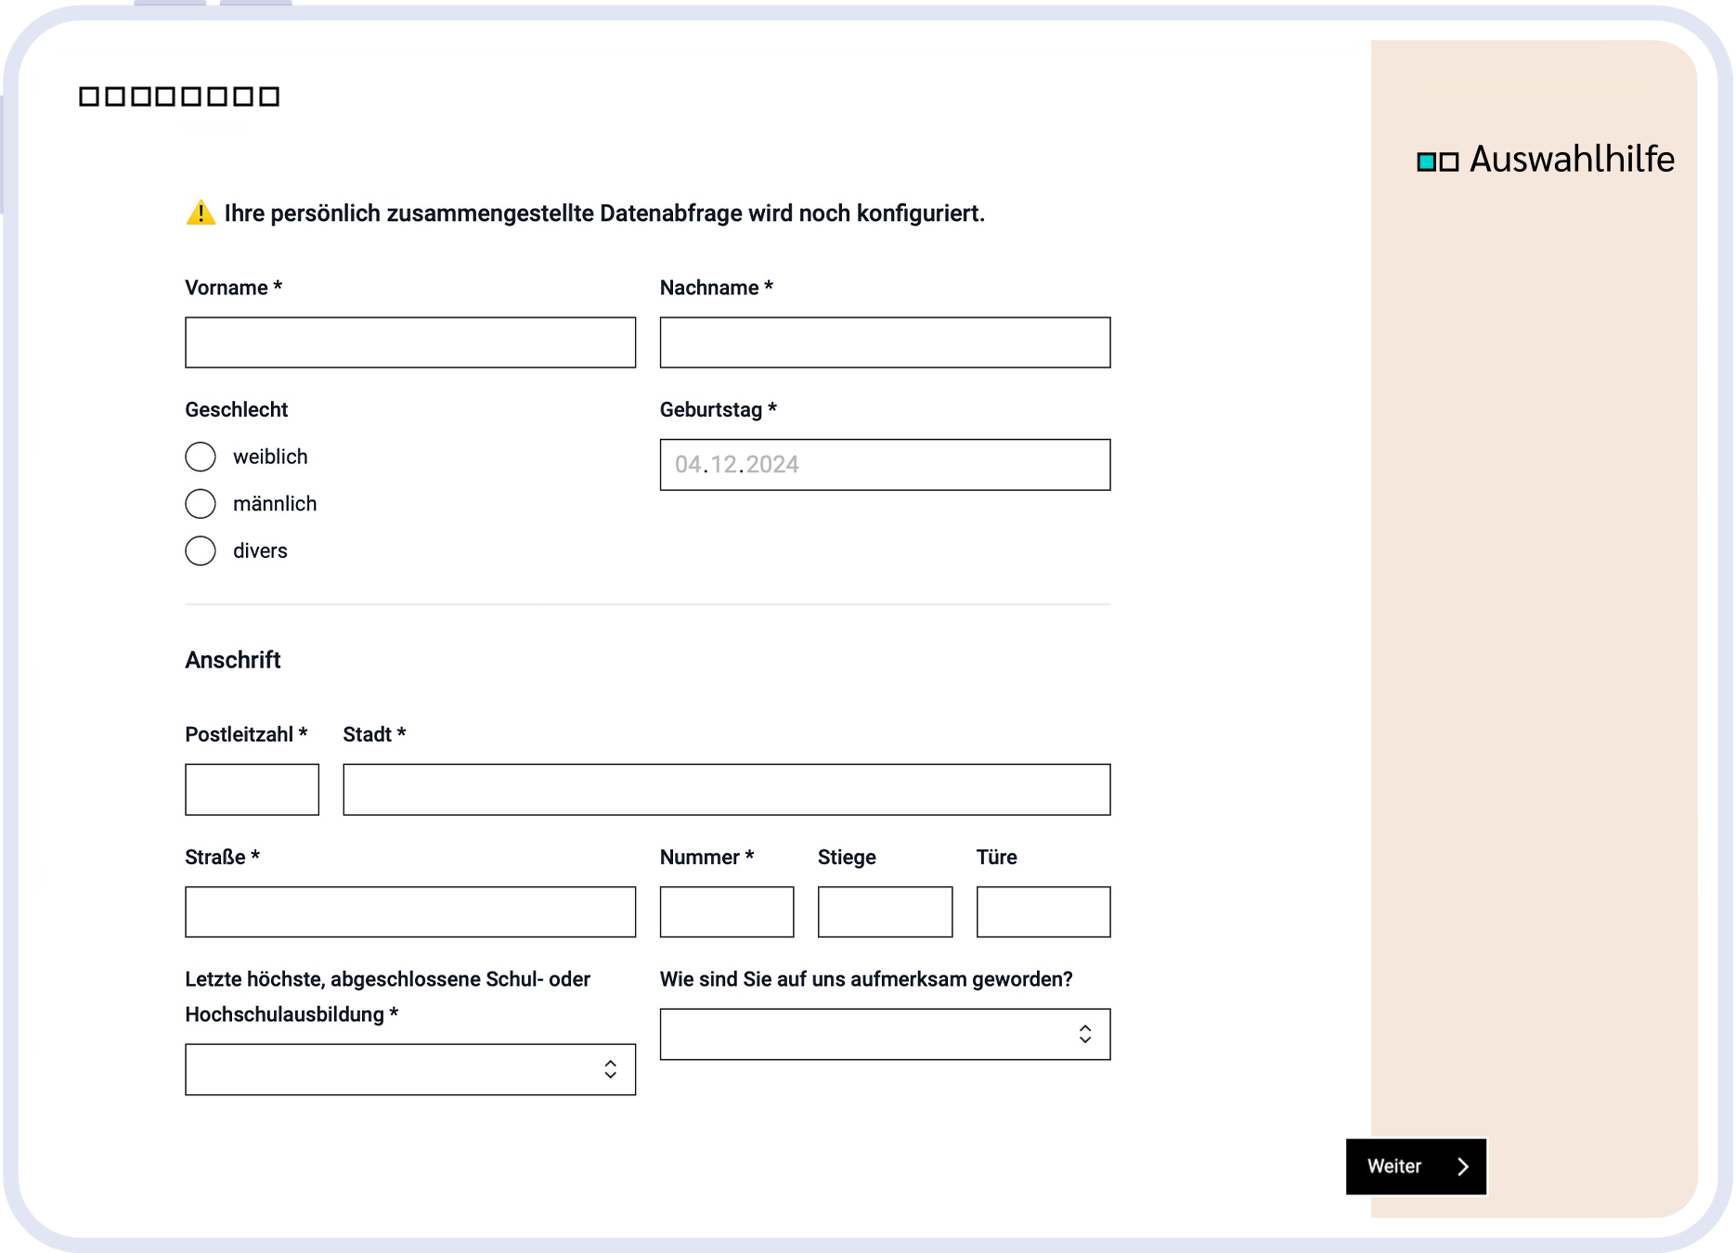
Task: Select the first step indicator square at top left
Action: (89, 95)
